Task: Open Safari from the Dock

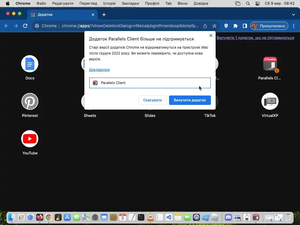Action: tap(30, 217)
